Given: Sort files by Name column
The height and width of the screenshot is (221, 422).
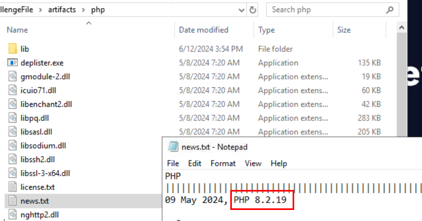Looking at the screenshot, I should click(17, 30).
